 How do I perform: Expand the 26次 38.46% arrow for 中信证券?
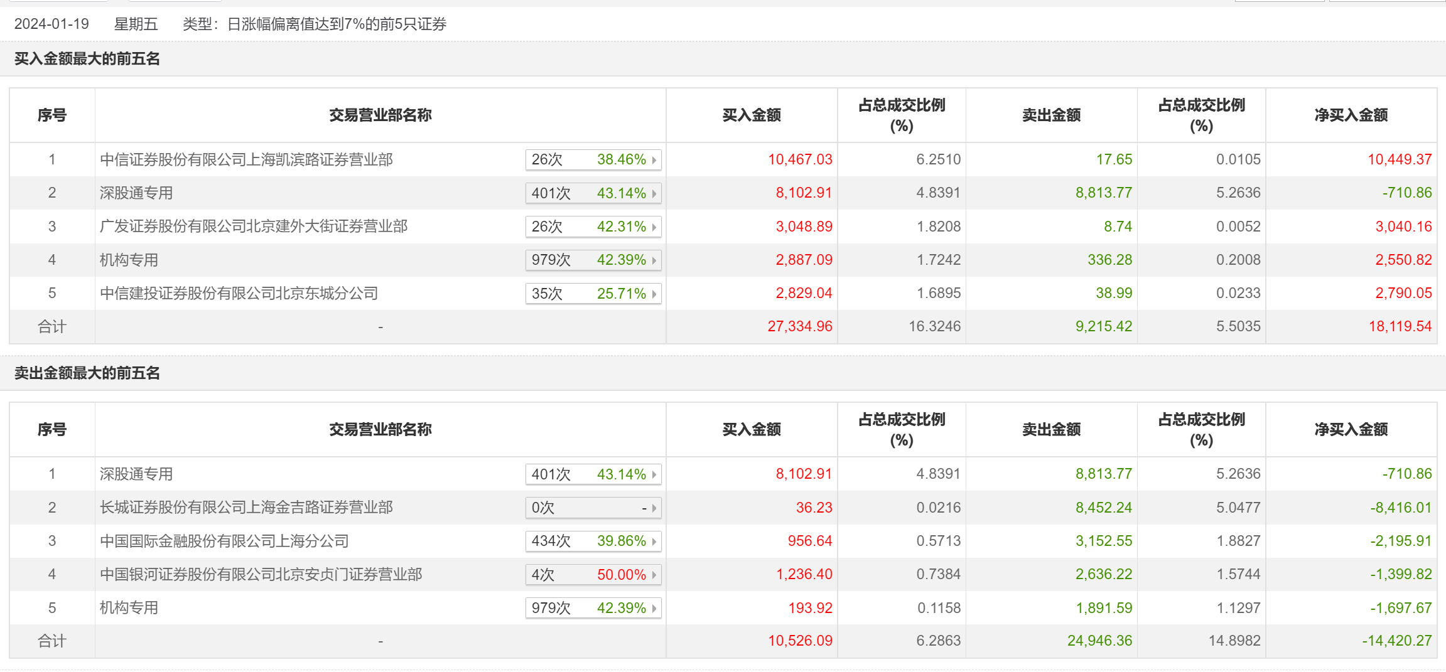pyautogui.click(x=654, y=160)
